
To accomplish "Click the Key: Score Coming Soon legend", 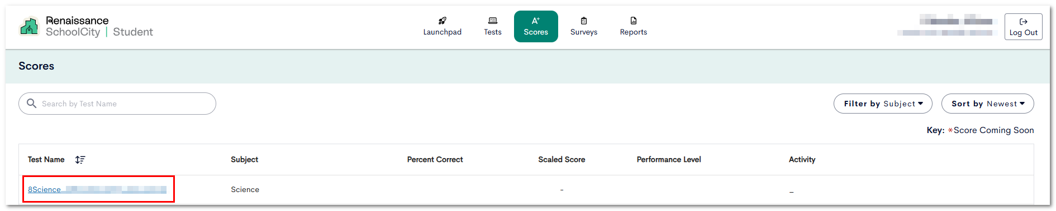I will (980, 130).
